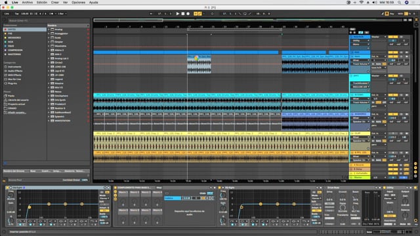This screenshot has width=420, height=236.
Task: Click the Wi-Fi icon in menu bar
Action: tap(362, 3)
